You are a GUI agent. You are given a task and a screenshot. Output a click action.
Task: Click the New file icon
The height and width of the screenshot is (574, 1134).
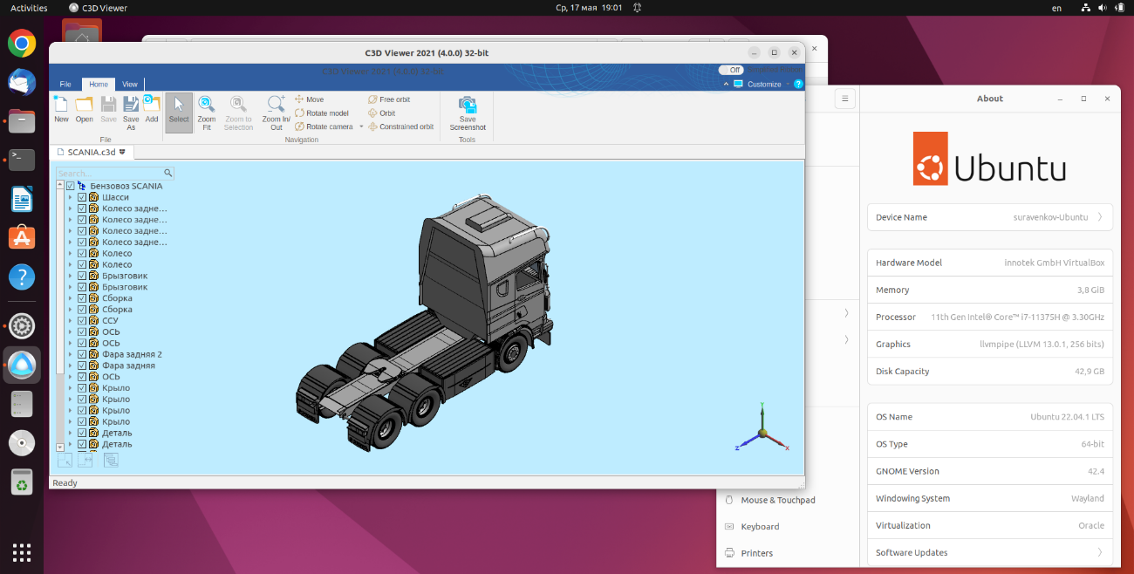61,105
